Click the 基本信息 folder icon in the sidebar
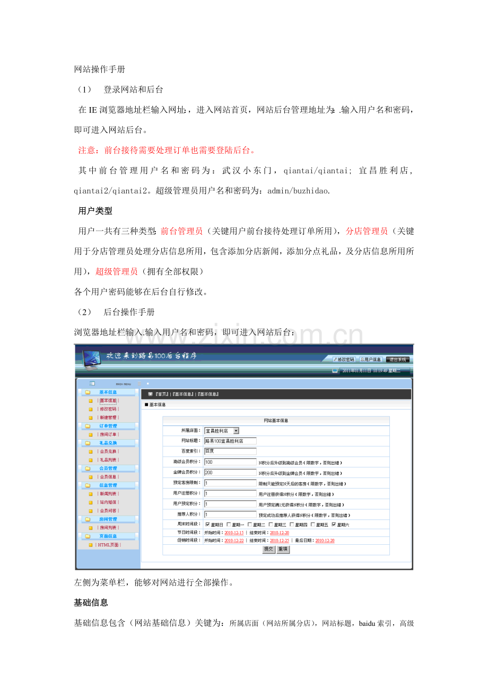The image size is (488, 690). point(87,392)
